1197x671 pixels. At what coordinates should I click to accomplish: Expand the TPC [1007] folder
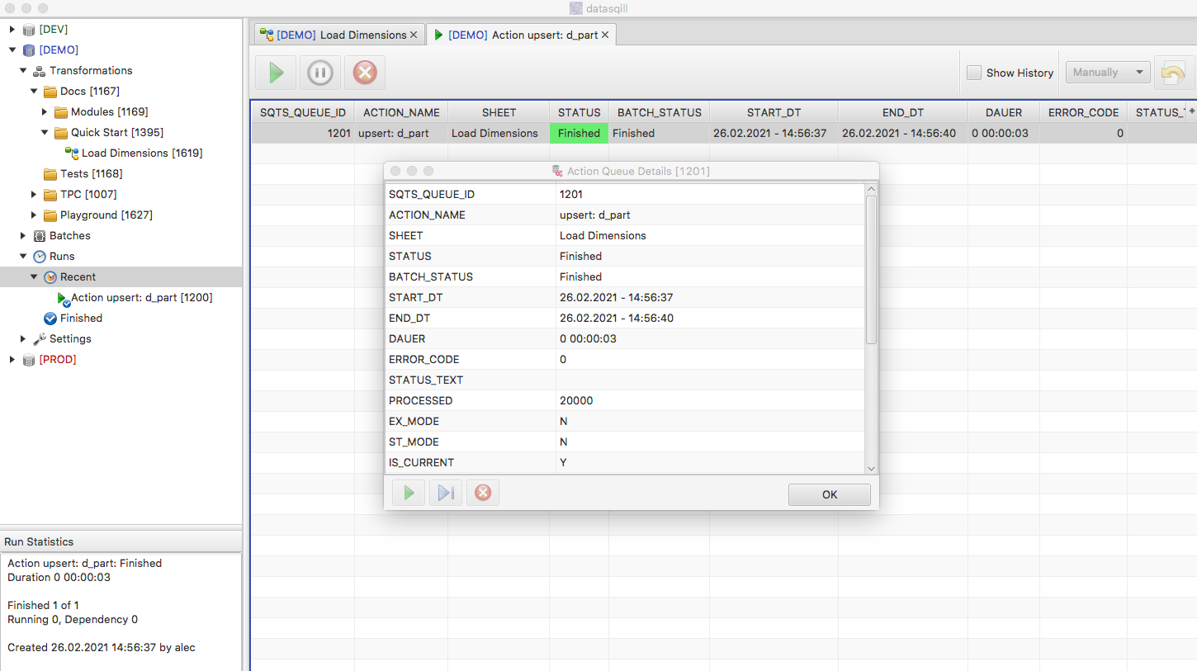pos(34,195)
